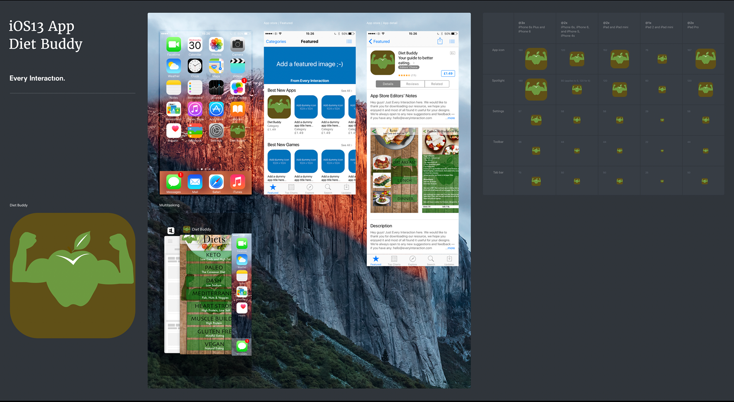The image size is (734, 402).
Task: Expand See All for Best New Games
Action: coord(347,145)
